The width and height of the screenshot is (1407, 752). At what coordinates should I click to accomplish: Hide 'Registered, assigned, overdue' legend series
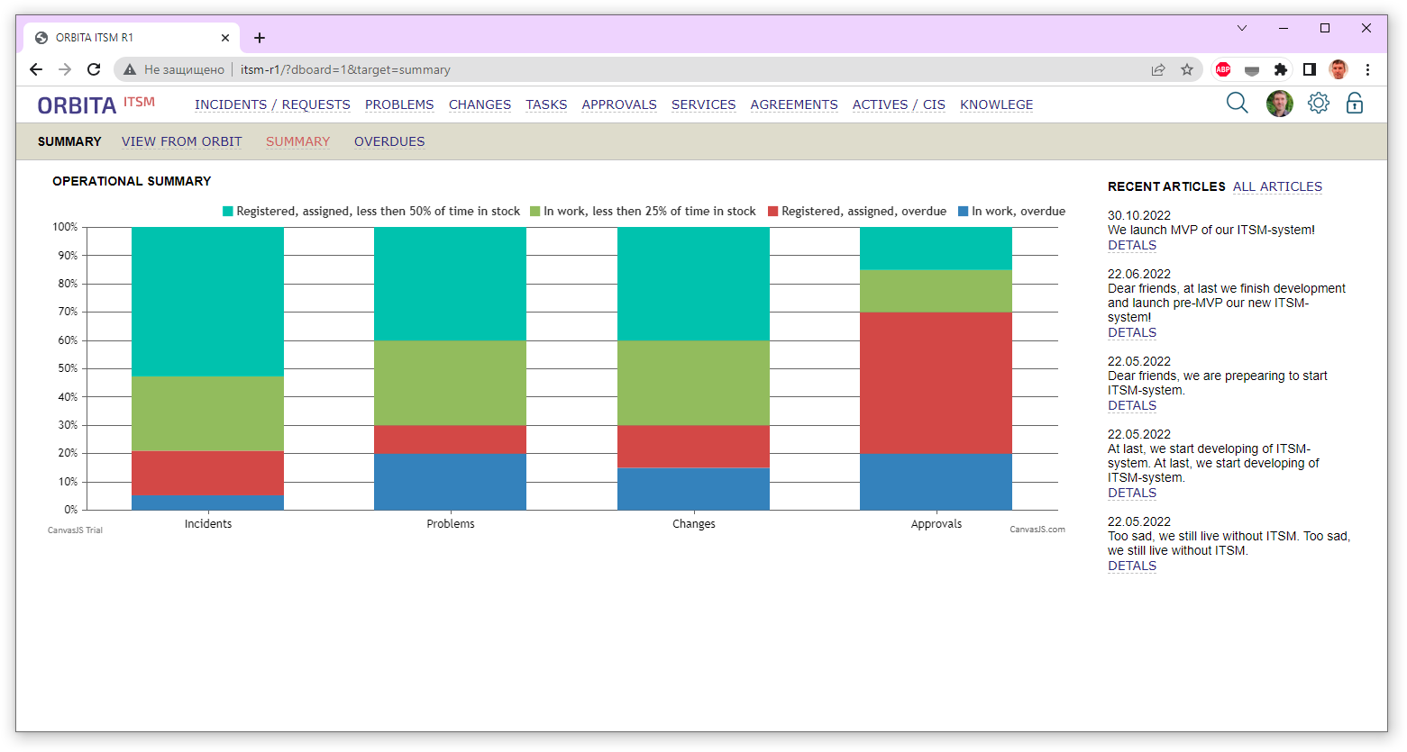coord(856,212)
